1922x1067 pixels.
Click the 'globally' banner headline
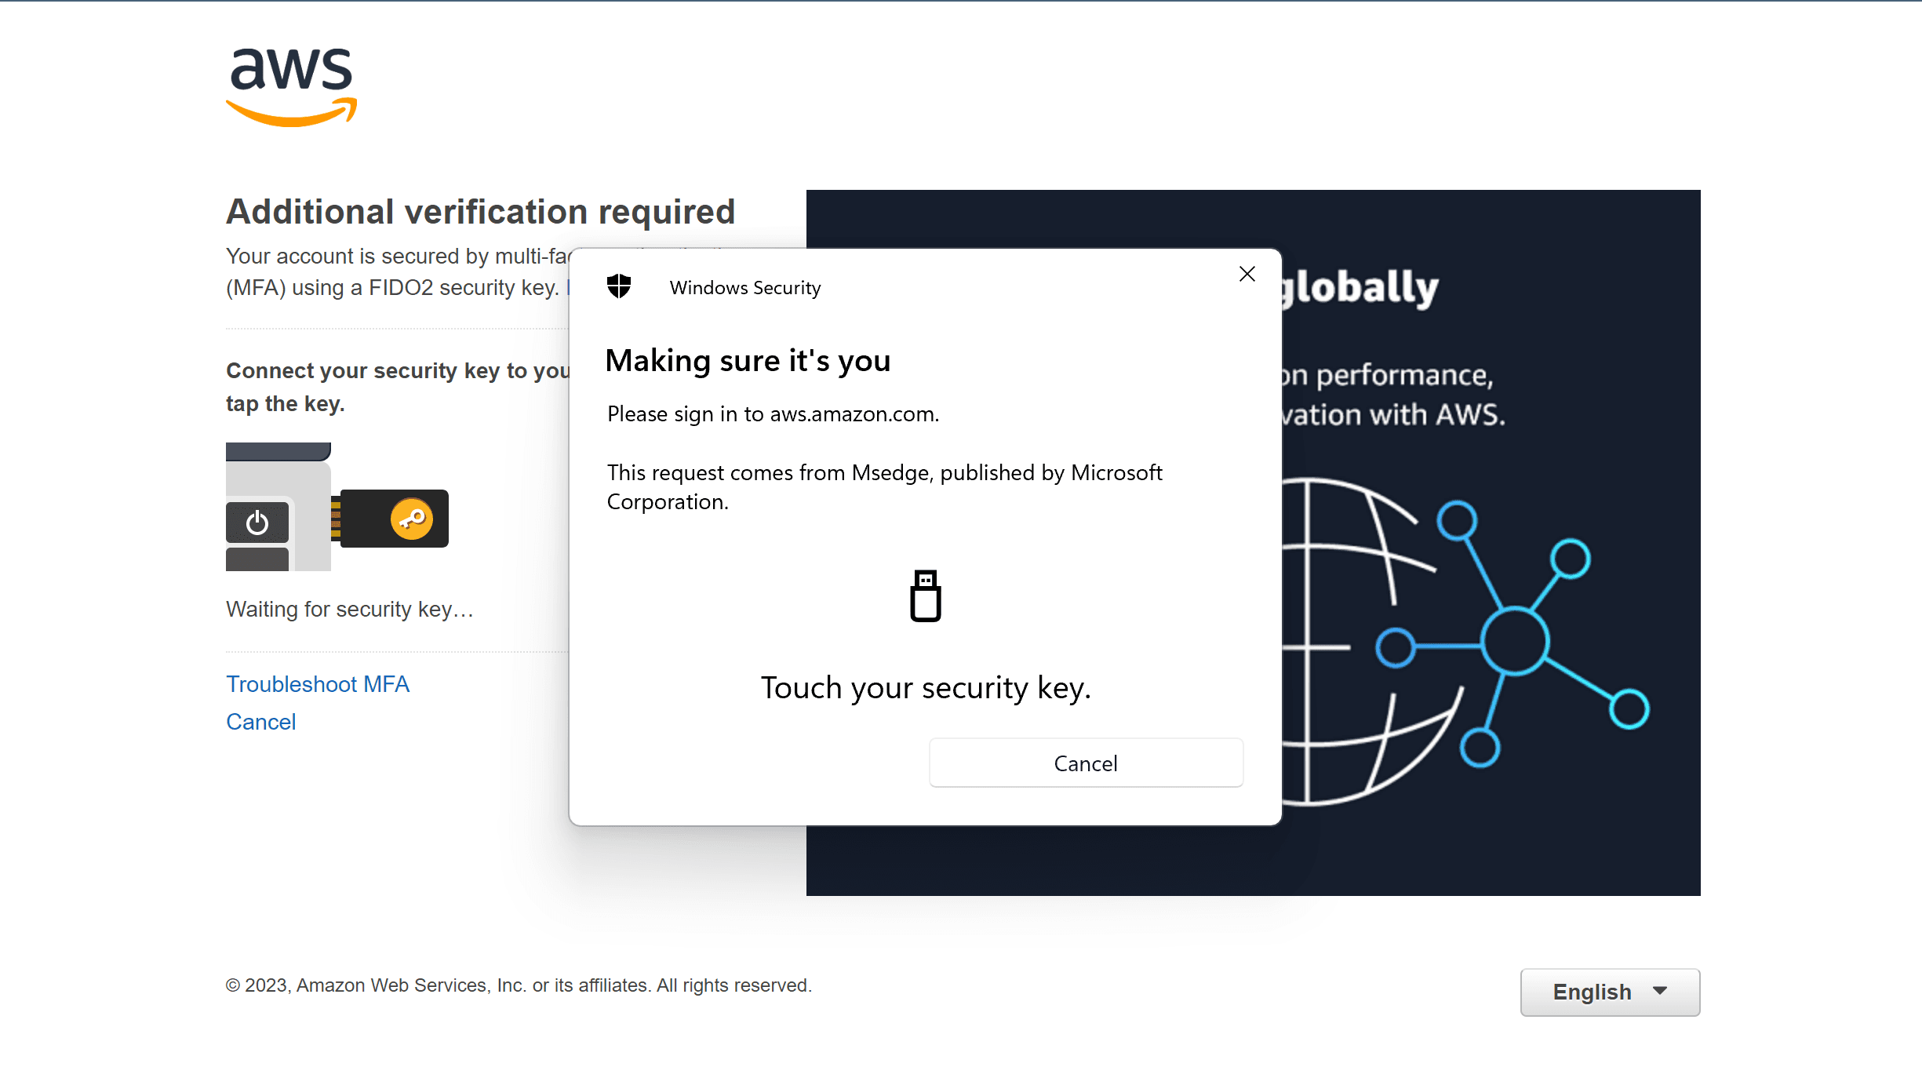1361,288
